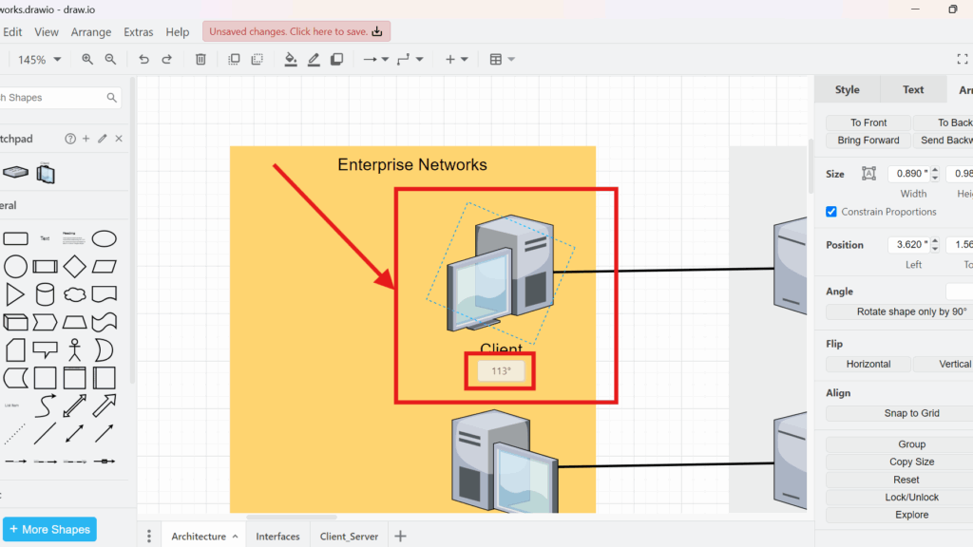Edit Scratchpad with pencil icon
The width and height of the screenshot is (973, 547).
pyautogui.click(x=103, y=139)
